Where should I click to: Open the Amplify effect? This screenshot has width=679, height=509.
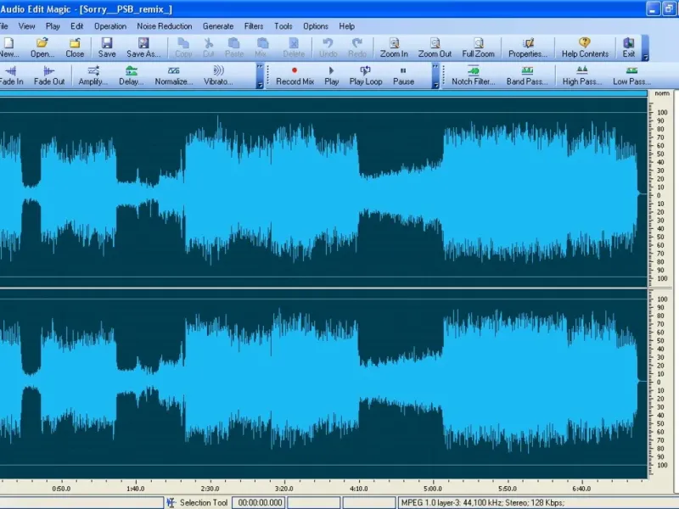pos(93,76)
